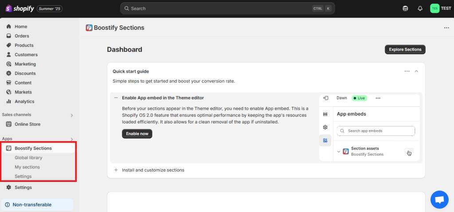Image resolution: width=454 pixels, height=212 pixels.
Task: Toggle the Section assets embed switch
Action: 409,151
